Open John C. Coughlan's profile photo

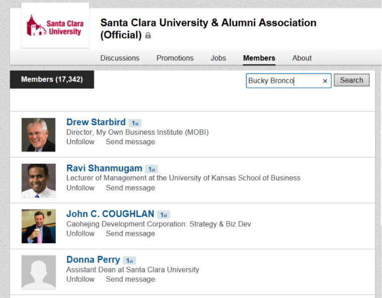(38, 226)
